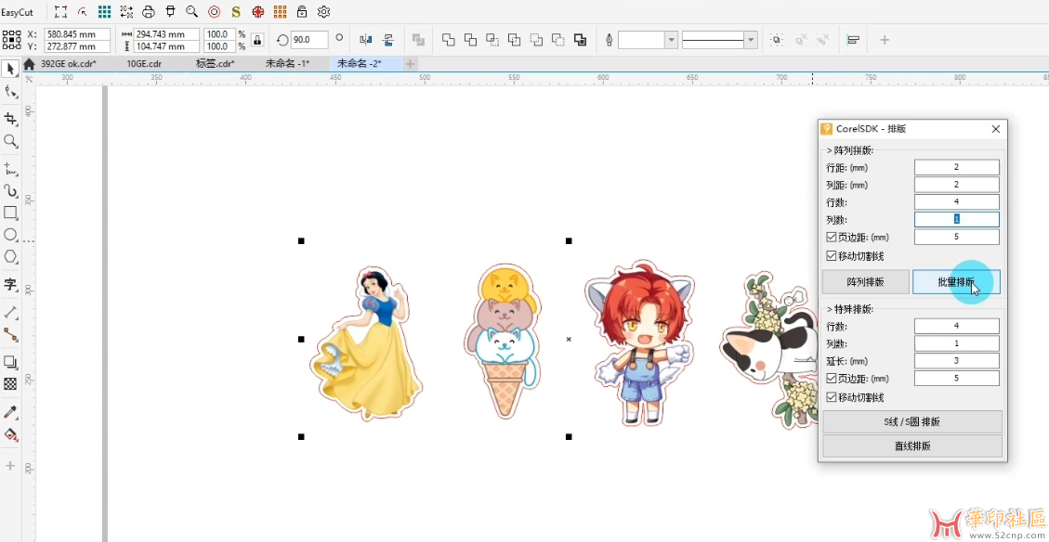This screenshot has height=542, width=1049.
Task: Click the object width field
Action: point(166,34)
